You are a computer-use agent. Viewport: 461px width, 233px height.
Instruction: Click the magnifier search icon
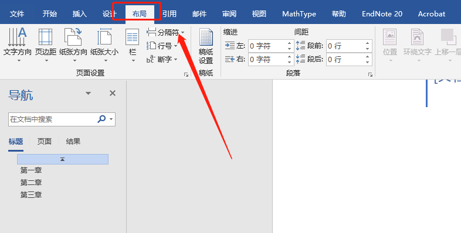click(101, 119)
